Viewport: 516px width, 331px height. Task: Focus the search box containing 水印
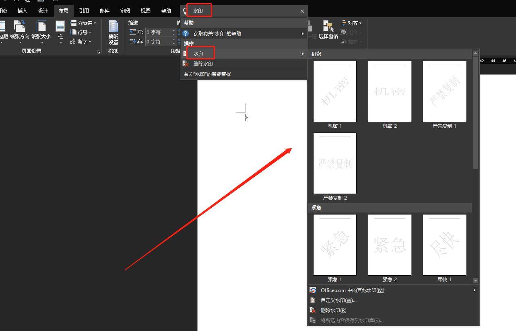point(244,11)
